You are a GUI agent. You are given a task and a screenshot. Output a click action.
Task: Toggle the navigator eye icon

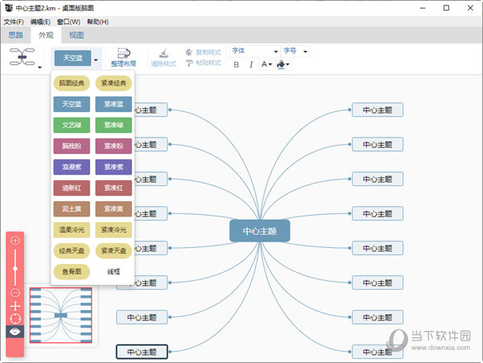pos(15,332)
